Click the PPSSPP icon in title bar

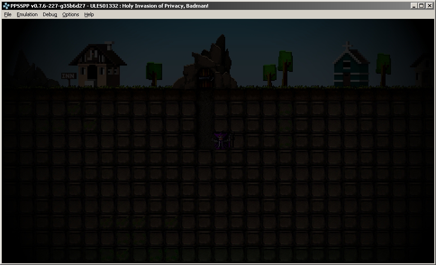point(6,6)
